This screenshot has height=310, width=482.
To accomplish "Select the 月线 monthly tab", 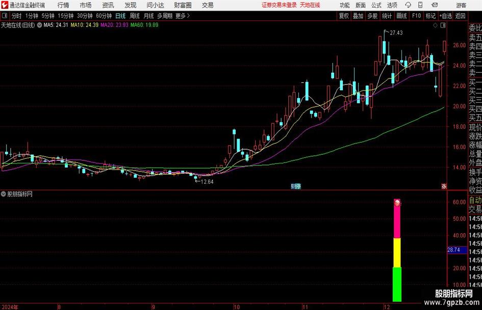I will 149,16.
